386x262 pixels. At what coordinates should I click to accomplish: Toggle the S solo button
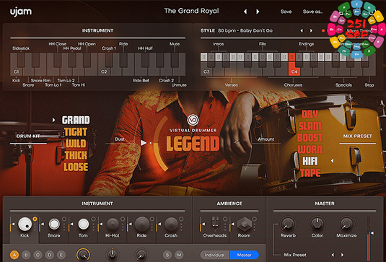point(167,255)
